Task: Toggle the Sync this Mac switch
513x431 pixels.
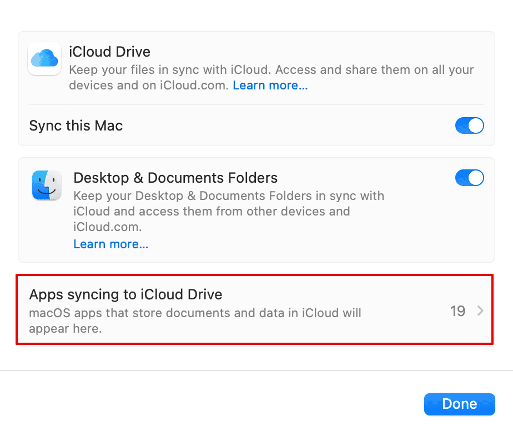Action: (x=469, y=126)
